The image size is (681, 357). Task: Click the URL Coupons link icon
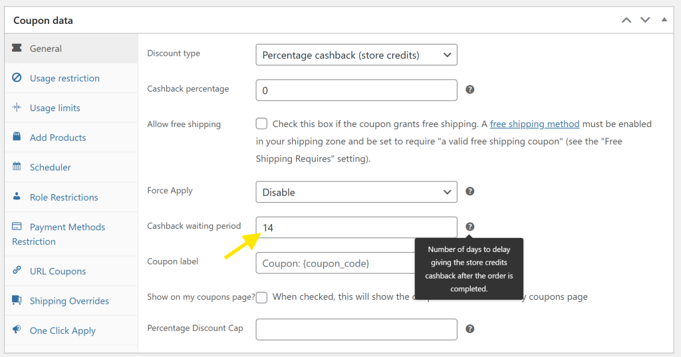coord(17,270)
